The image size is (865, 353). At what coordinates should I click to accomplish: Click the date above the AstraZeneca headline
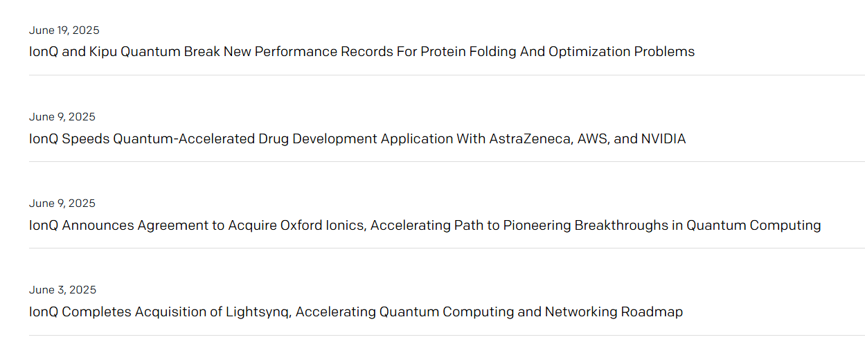coord(62,117)
